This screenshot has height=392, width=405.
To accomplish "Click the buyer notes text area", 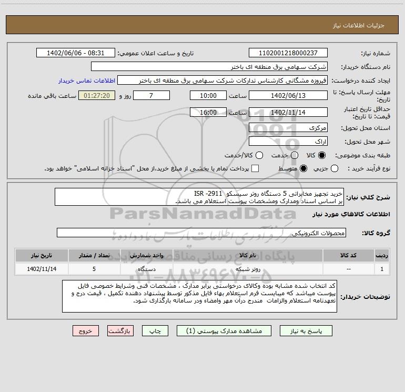I will (x=199, y=296).
